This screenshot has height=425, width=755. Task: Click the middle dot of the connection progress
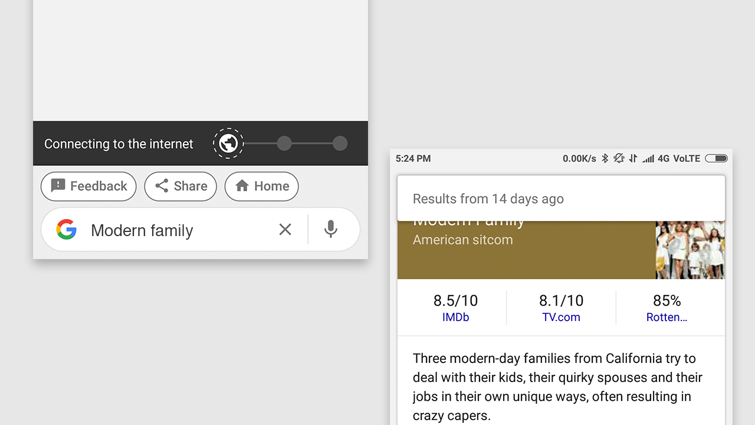tap(284, 143)
